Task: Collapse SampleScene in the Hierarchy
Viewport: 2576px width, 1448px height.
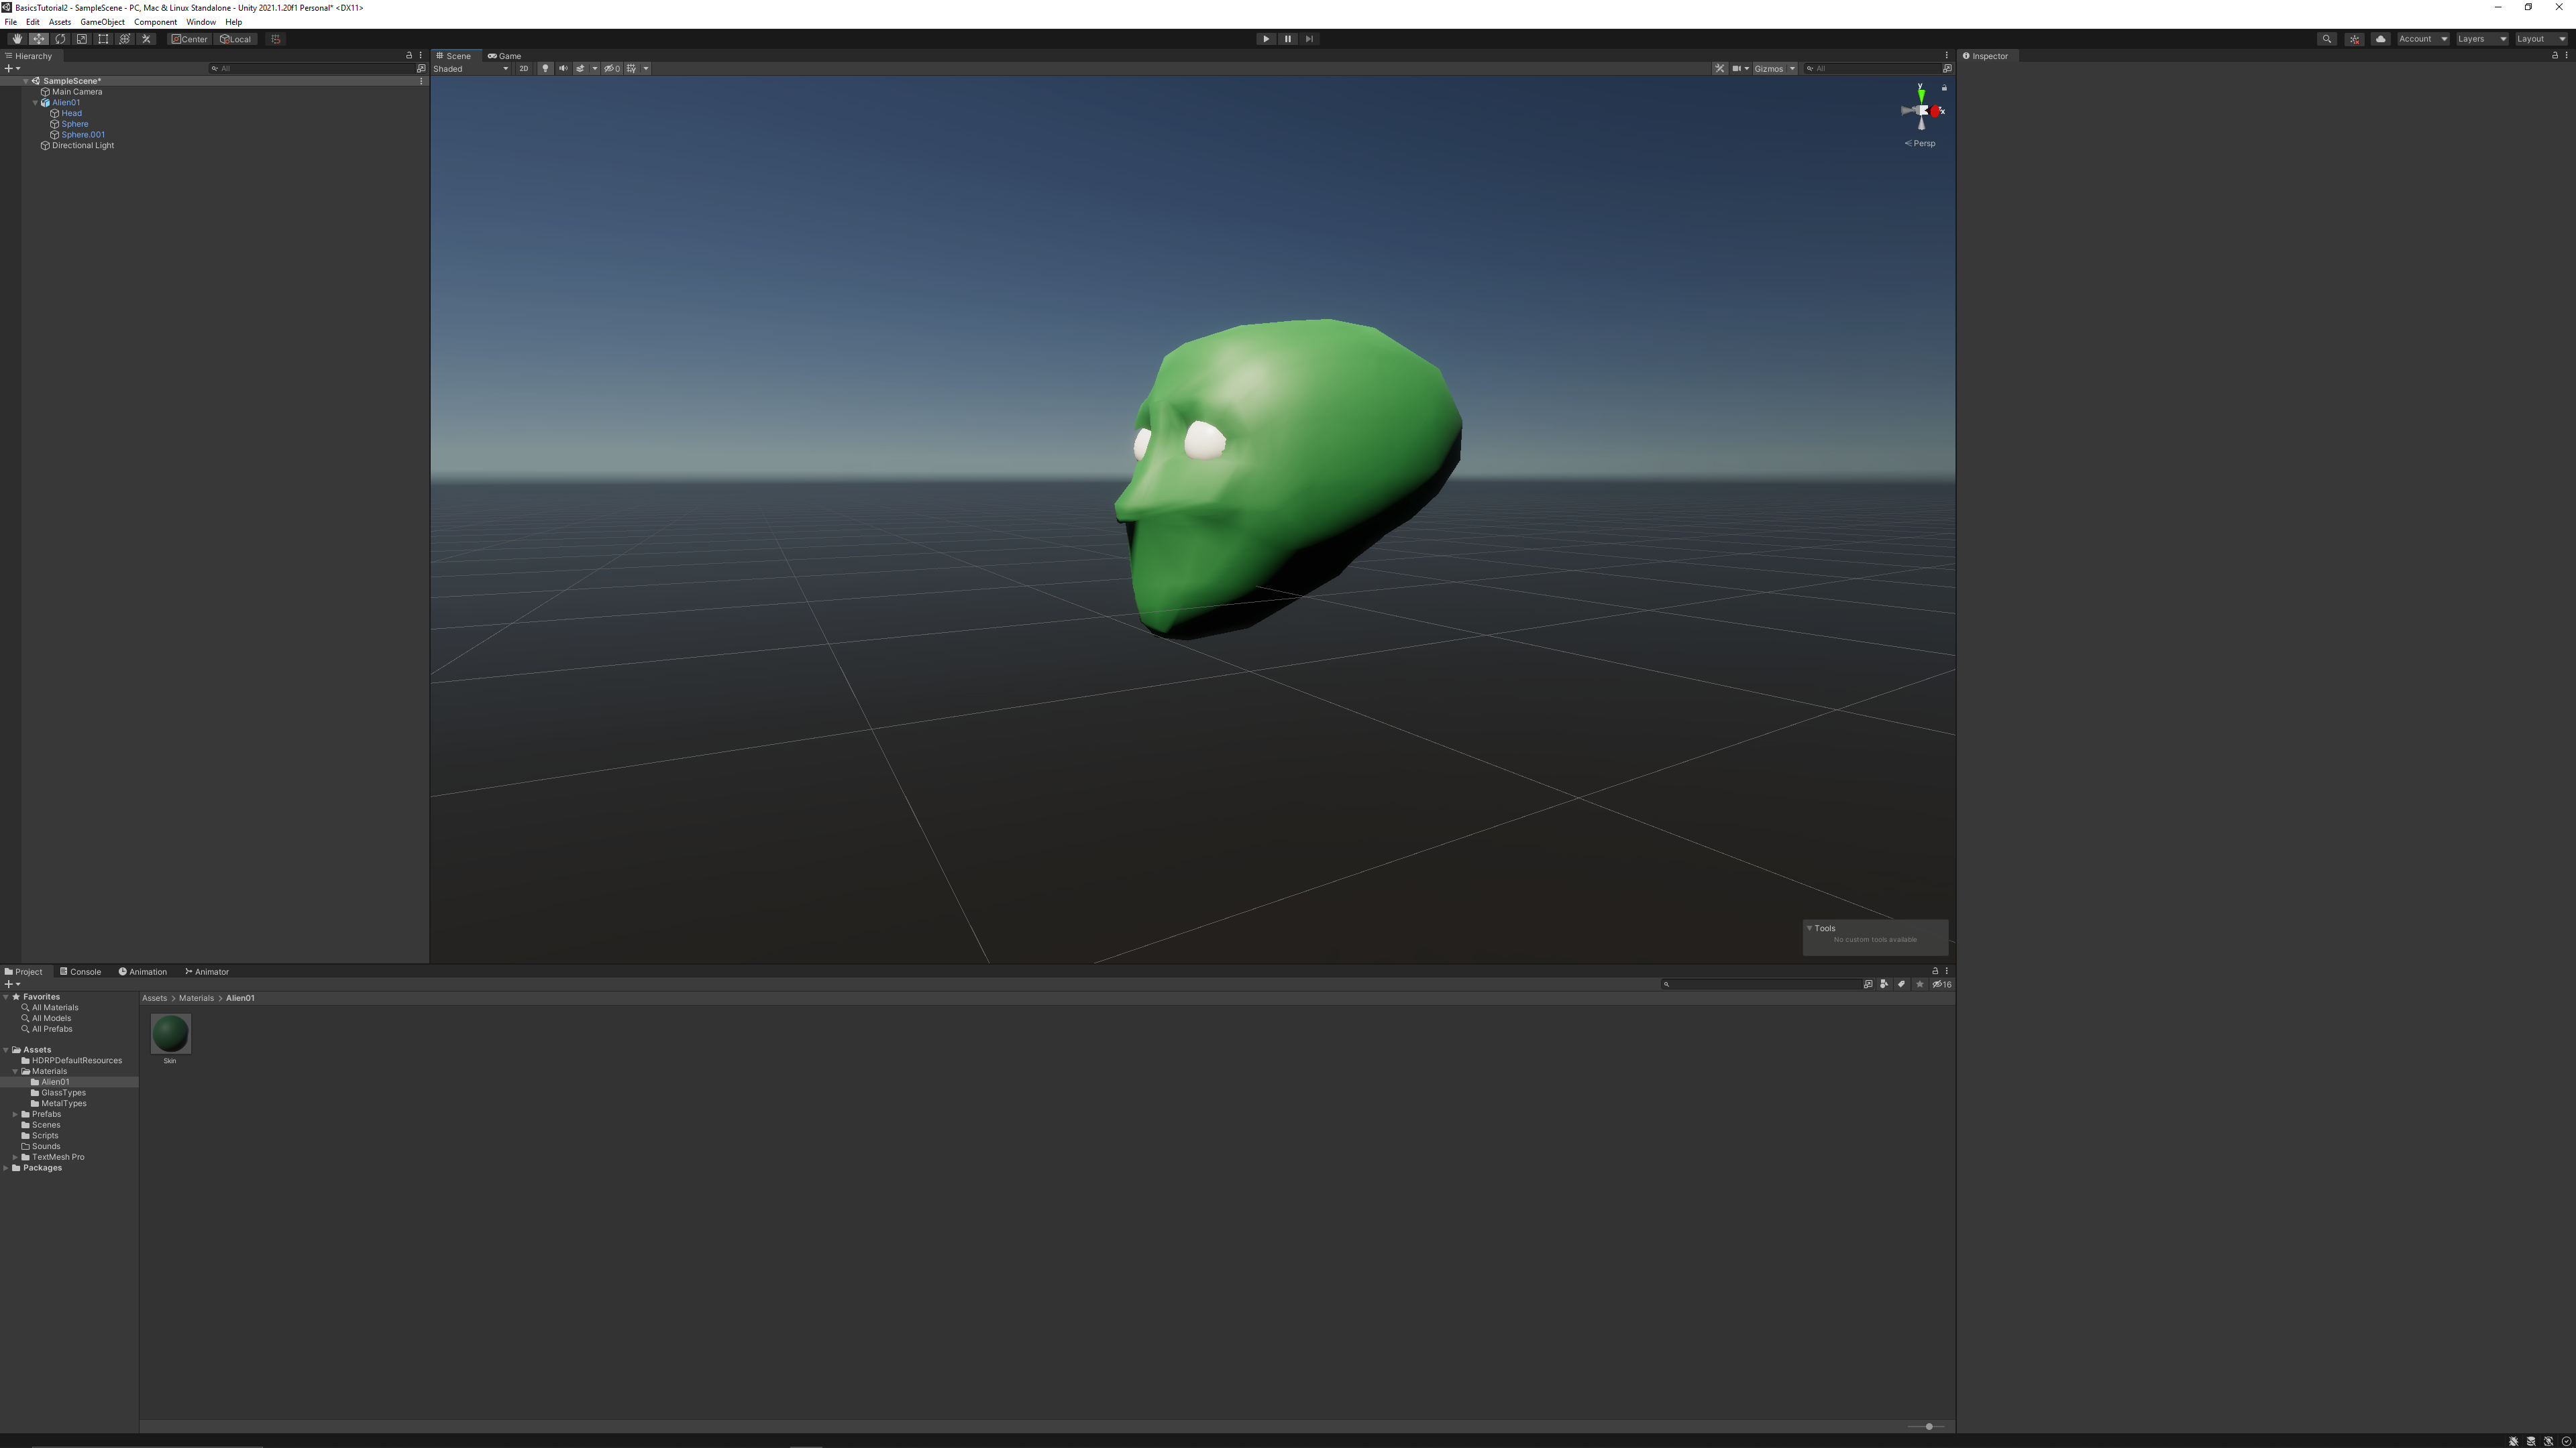Action: tap(25, 81)
